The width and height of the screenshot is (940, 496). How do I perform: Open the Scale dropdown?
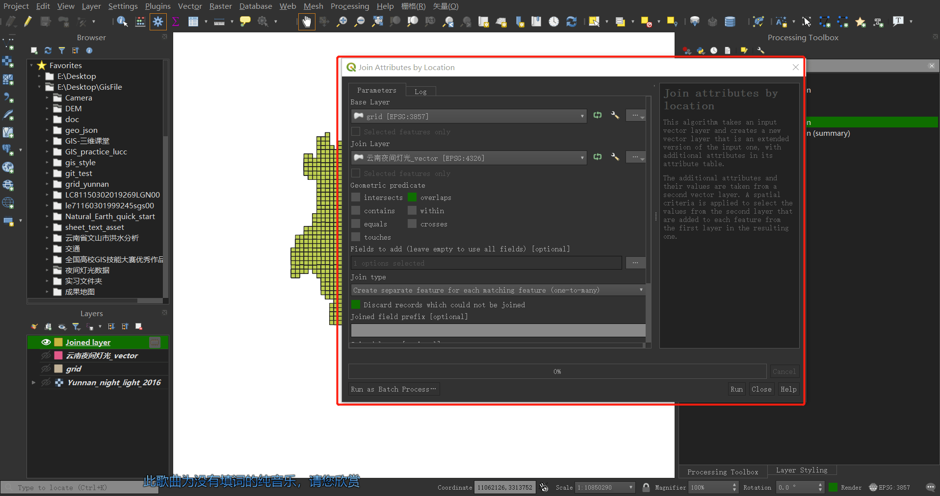click(x=605, y=487)
